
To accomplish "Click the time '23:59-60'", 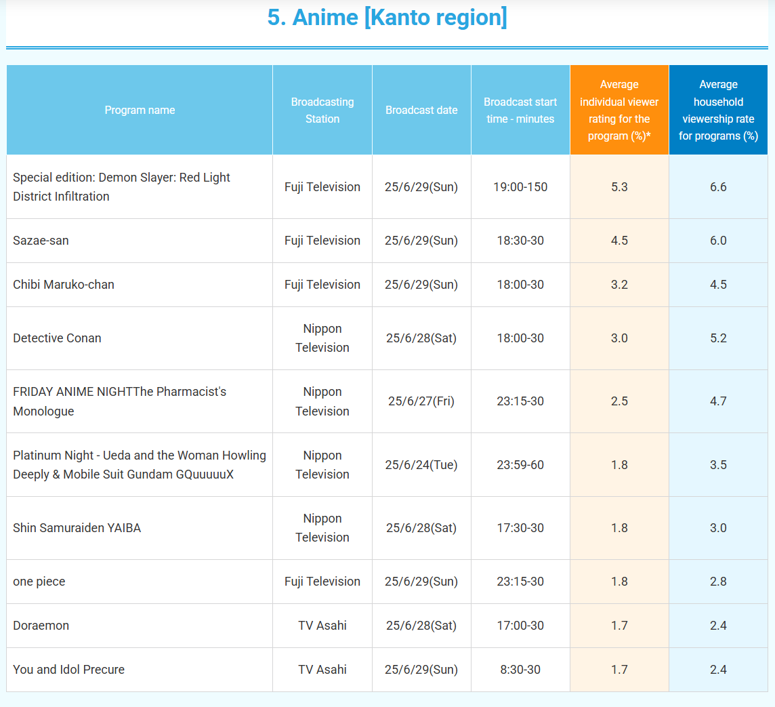I will 520,465.
